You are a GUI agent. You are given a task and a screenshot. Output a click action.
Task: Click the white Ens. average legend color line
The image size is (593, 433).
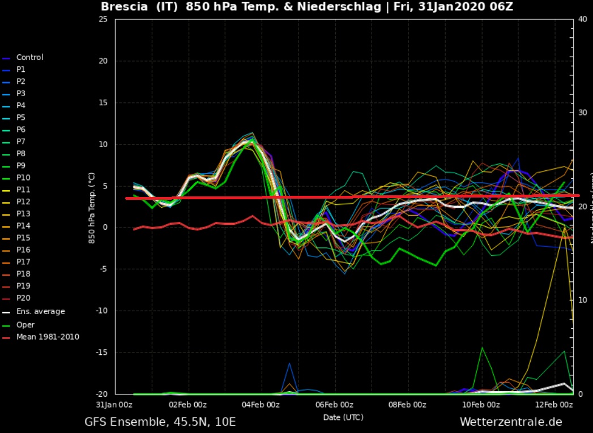click(x=6, y=312)
